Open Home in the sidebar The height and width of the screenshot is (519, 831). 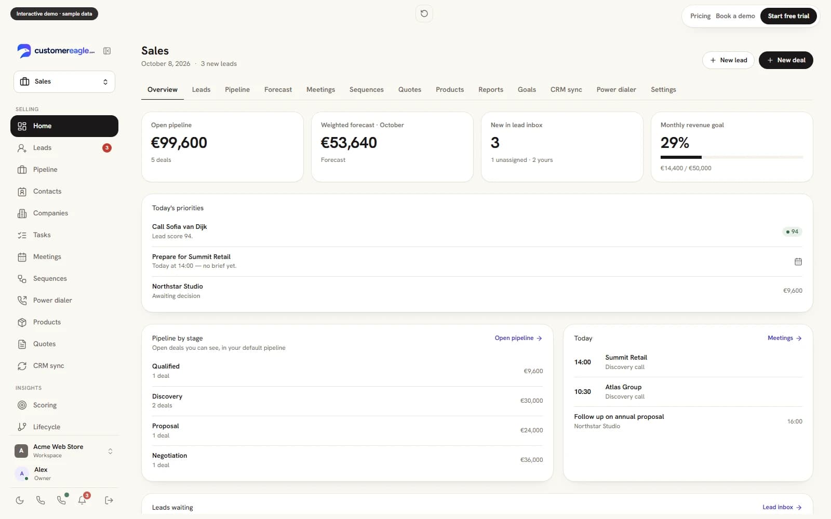pyautogui.click(x=64, y=126)
